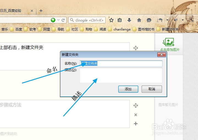Show bookmarks list icon
Screen dimensions: 198x140
click(119, 20)
